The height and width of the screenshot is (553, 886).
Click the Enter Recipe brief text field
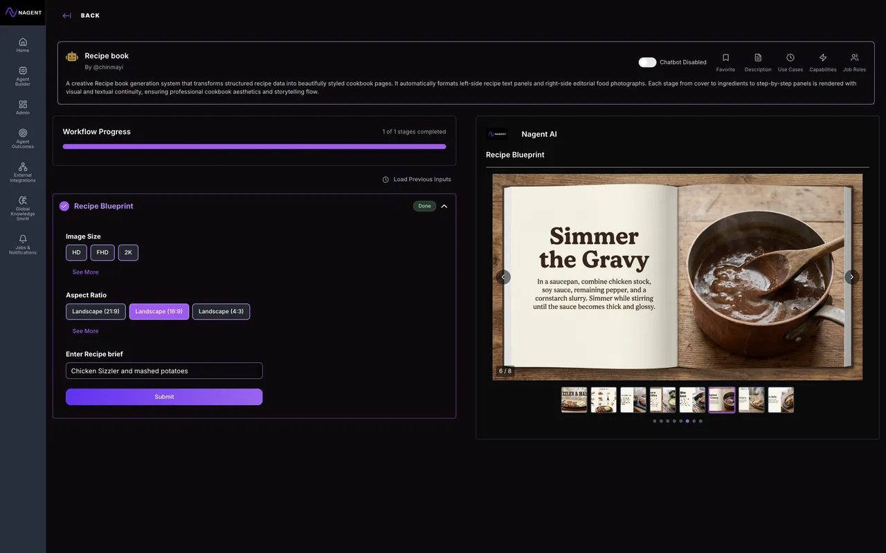pyautogui.click(x=164, y=371)
